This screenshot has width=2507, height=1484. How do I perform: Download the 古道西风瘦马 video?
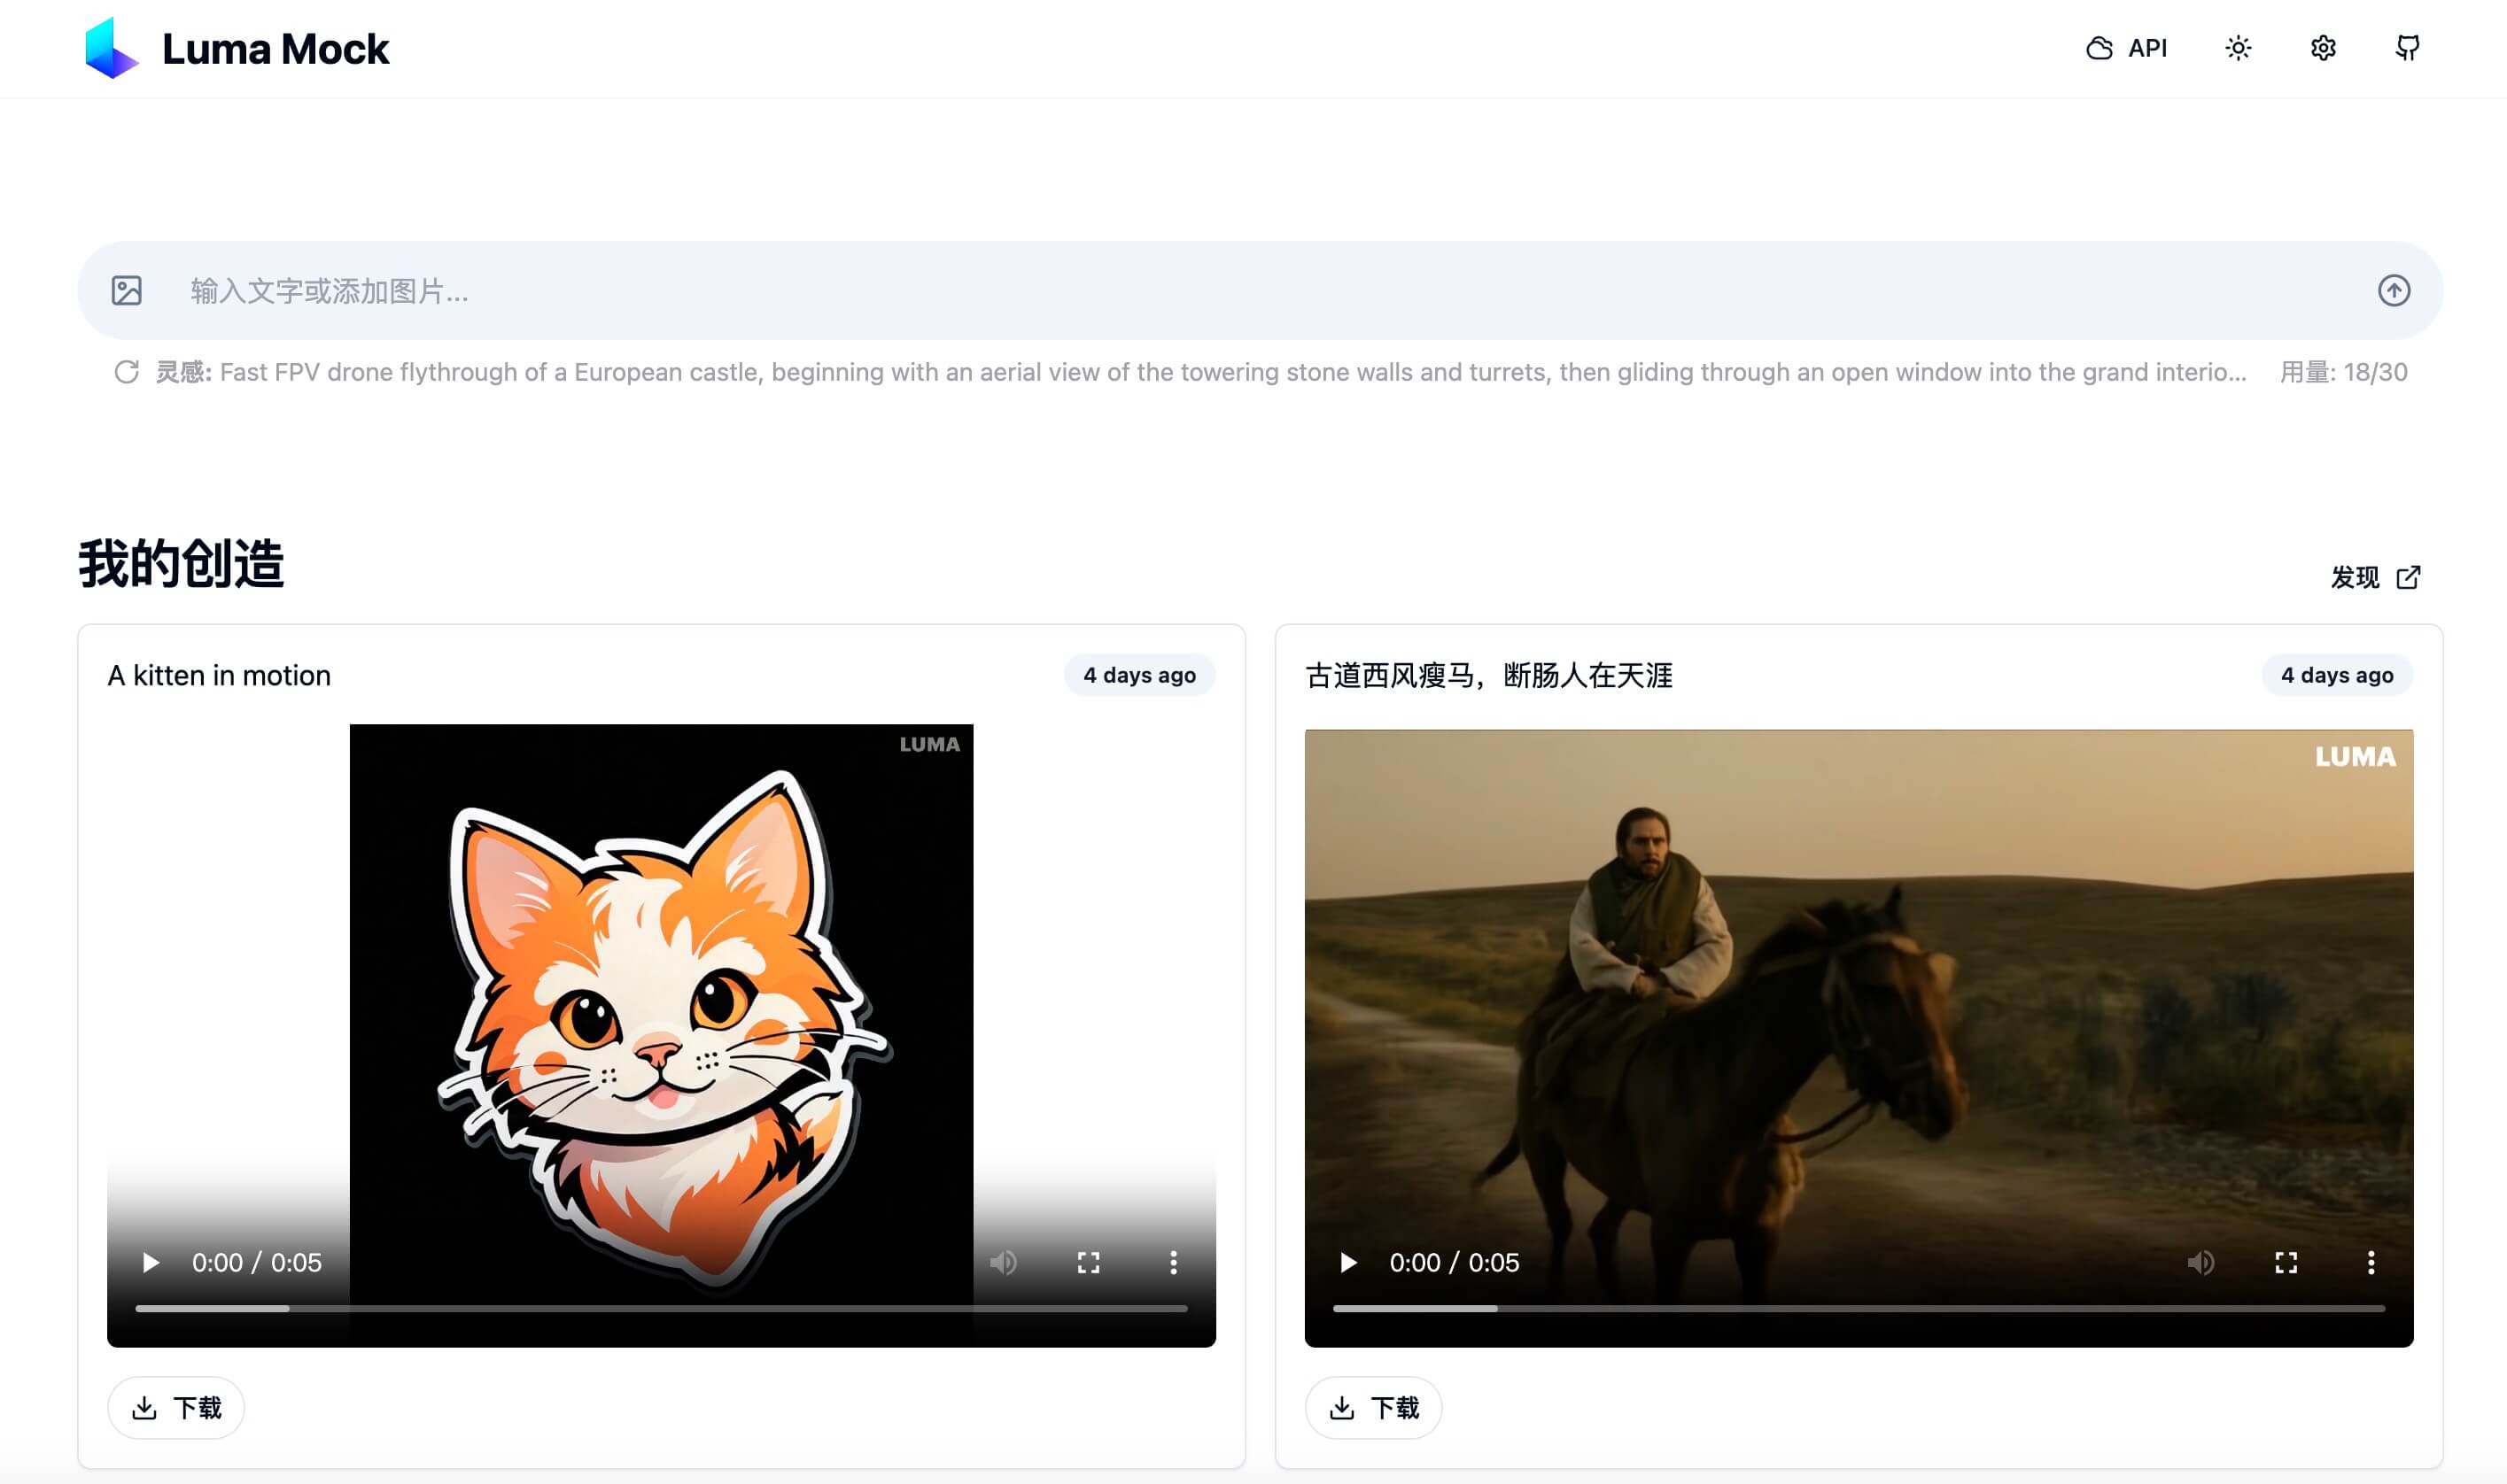1374,1408
